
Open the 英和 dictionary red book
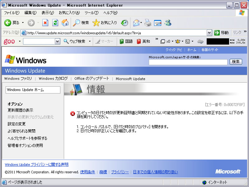click(x=143, y=41)
